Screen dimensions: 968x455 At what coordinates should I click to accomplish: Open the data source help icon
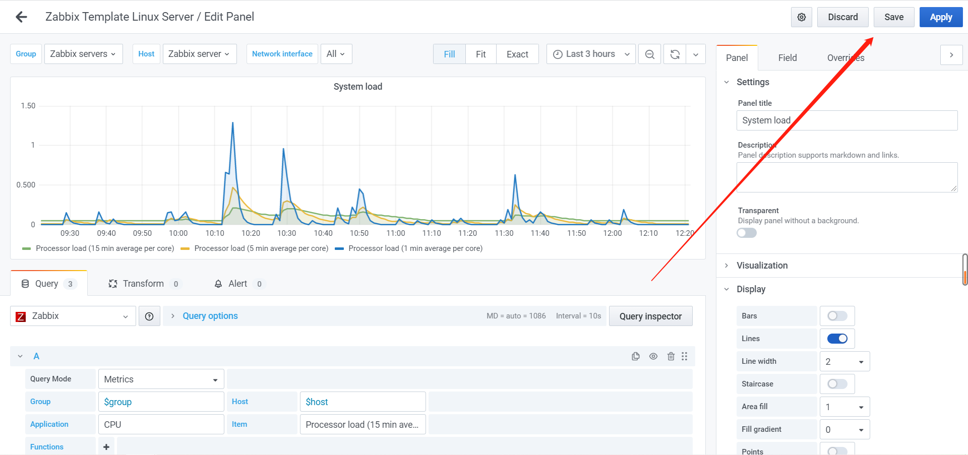pyautogui.click(x=149, y=316)
